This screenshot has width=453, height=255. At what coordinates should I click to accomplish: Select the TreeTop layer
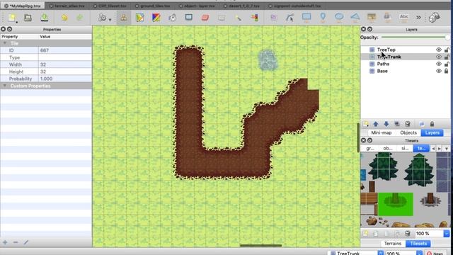pos(386,50)
